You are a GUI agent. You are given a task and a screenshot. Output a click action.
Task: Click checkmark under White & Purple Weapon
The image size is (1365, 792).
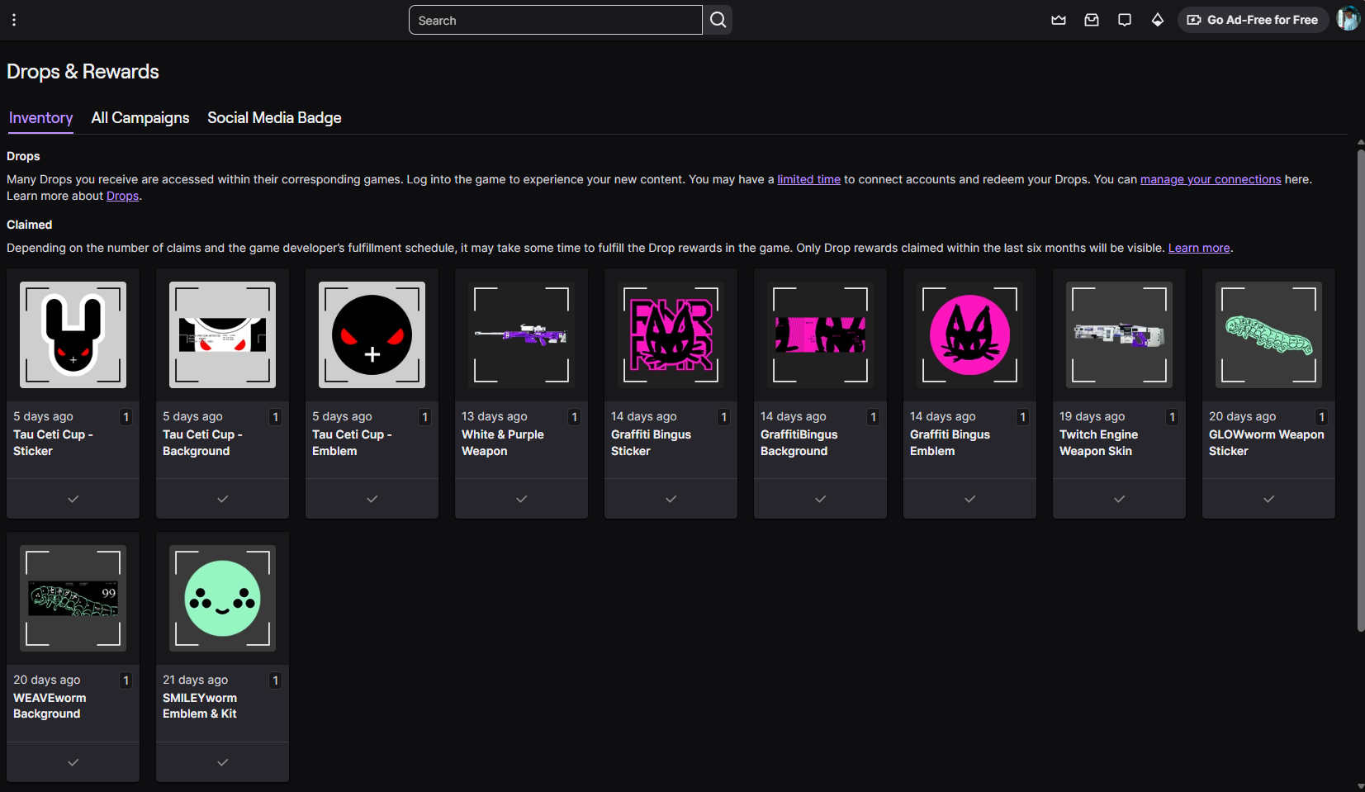[521, 499]
